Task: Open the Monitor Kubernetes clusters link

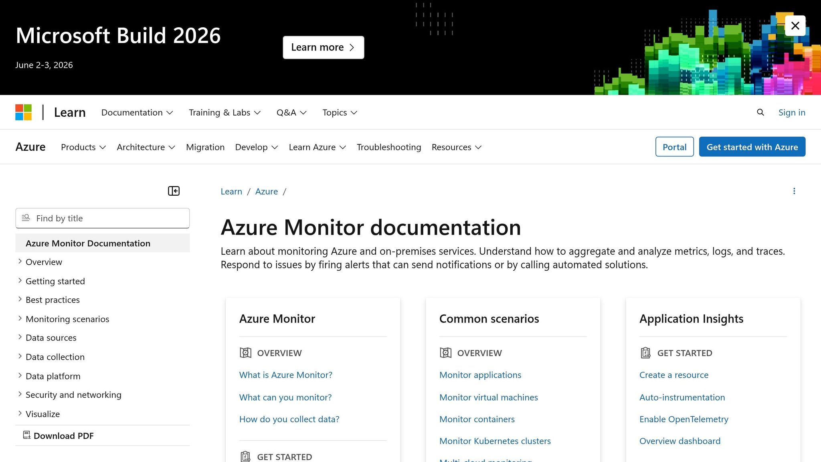Action: point(495,441)
